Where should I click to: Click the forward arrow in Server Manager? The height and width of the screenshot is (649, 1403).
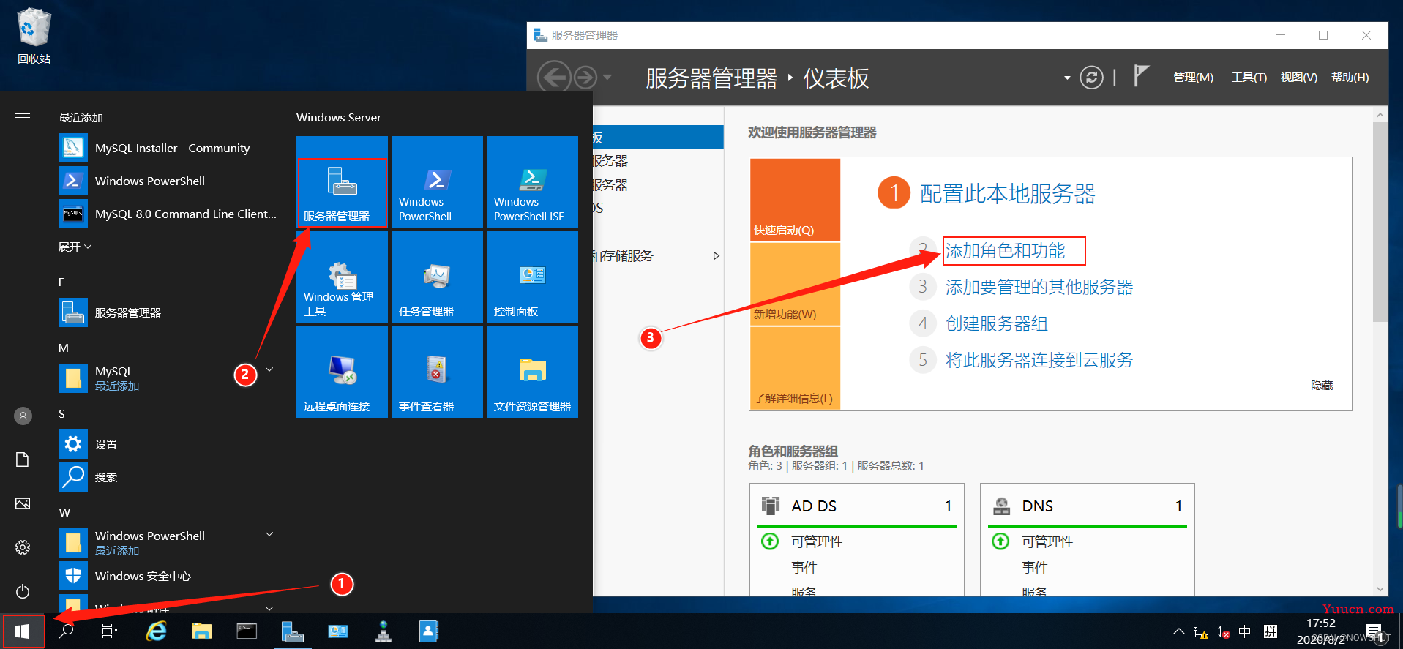click(585, 77)
